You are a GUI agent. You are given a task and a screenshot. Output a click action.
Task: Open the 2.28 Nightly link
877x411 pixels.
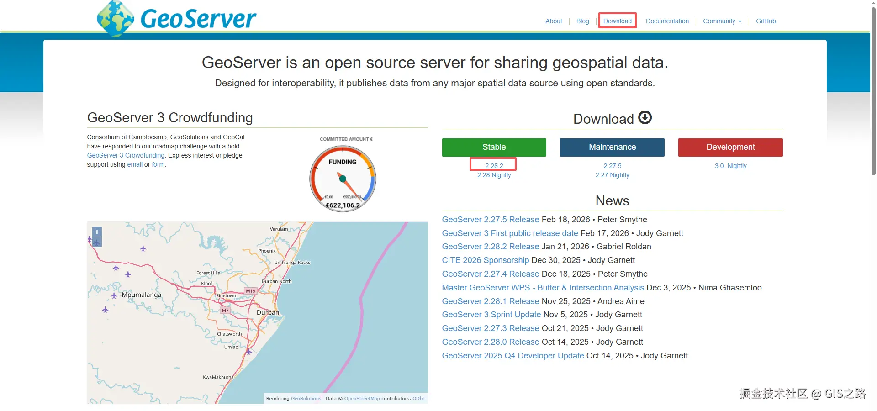tap(494, 175)
